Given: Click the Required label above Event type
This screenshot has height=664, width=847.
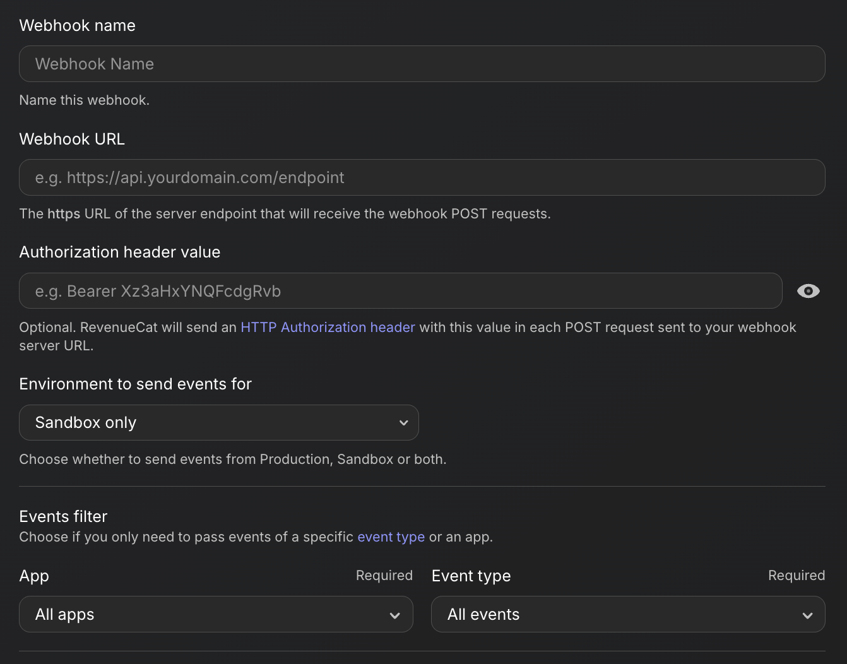Looking at the screenshot, I should (x=796, y=575).
